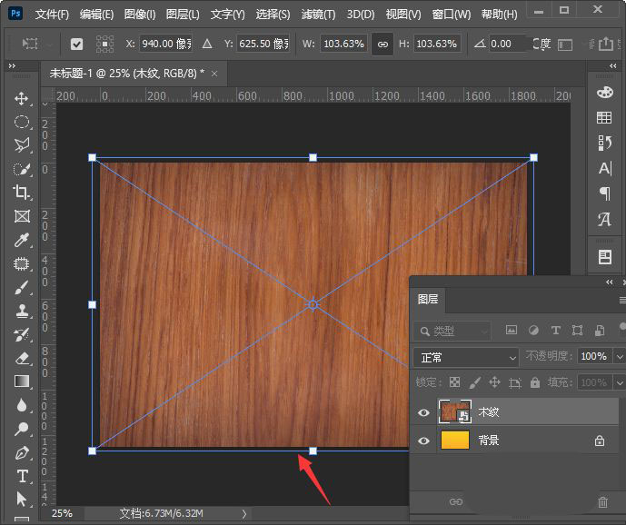
Task: Hide the 背景 layer
Action: tap(423, 441)
